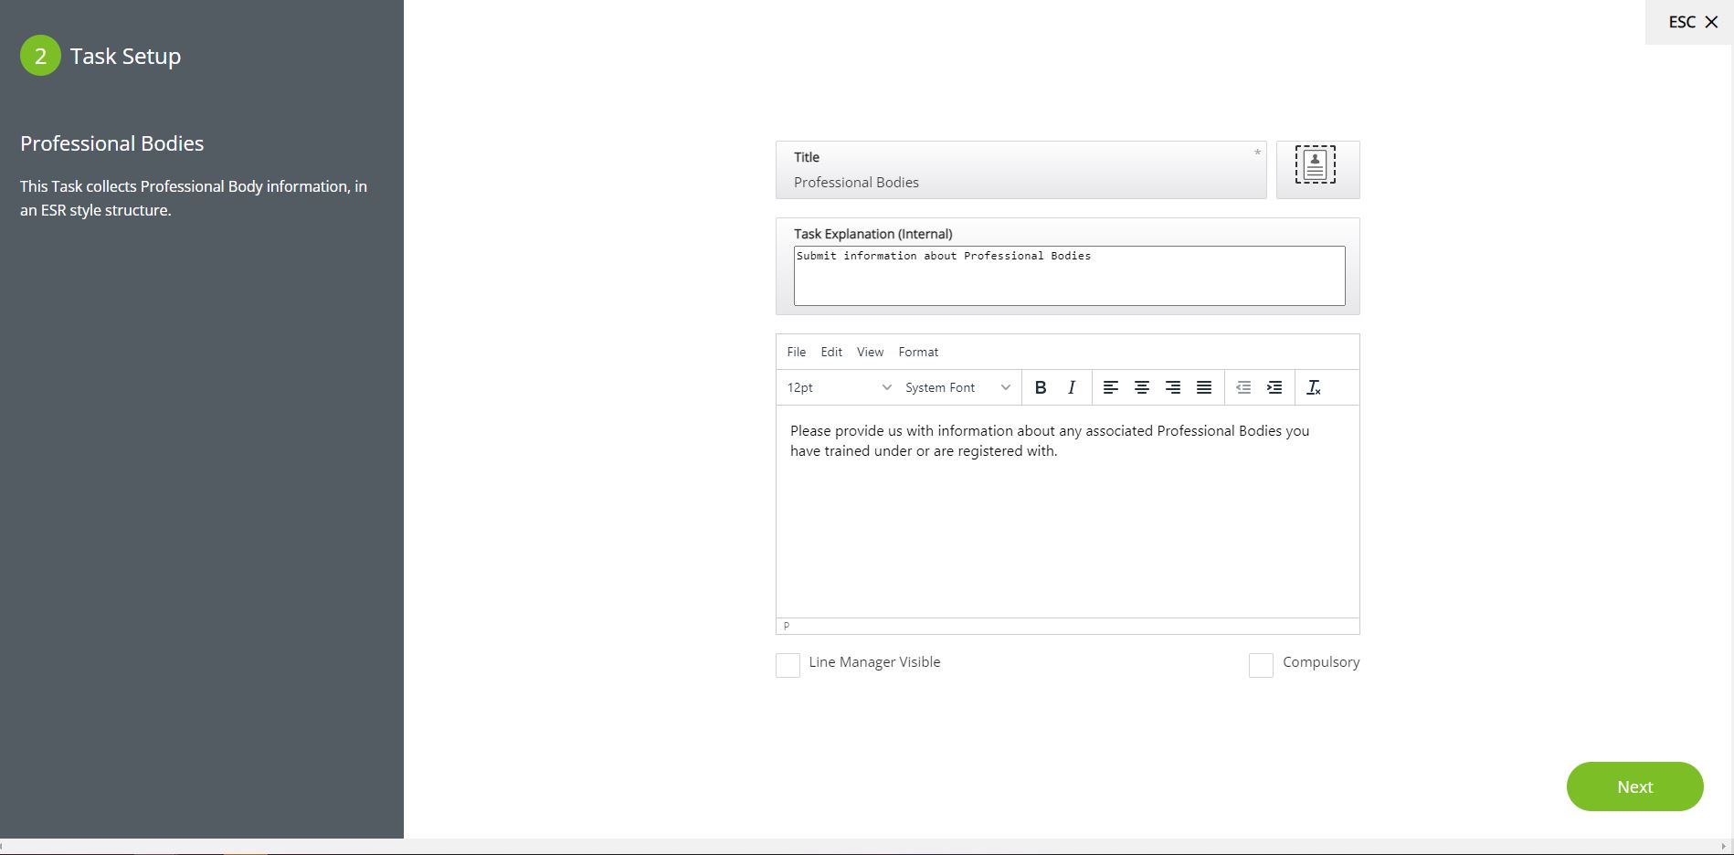Open the View menu in editor

click(x=870, y=352)
